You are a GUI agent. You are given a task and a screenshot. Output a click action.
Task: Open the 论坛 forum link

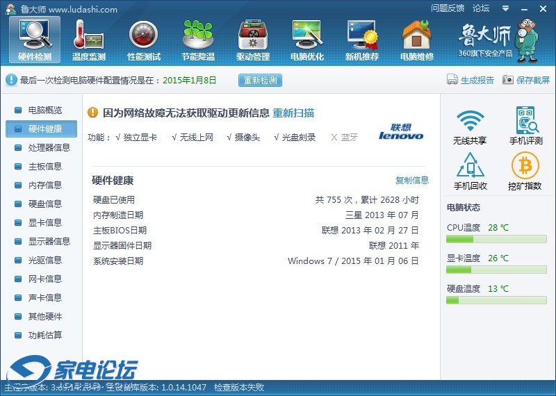481,8
